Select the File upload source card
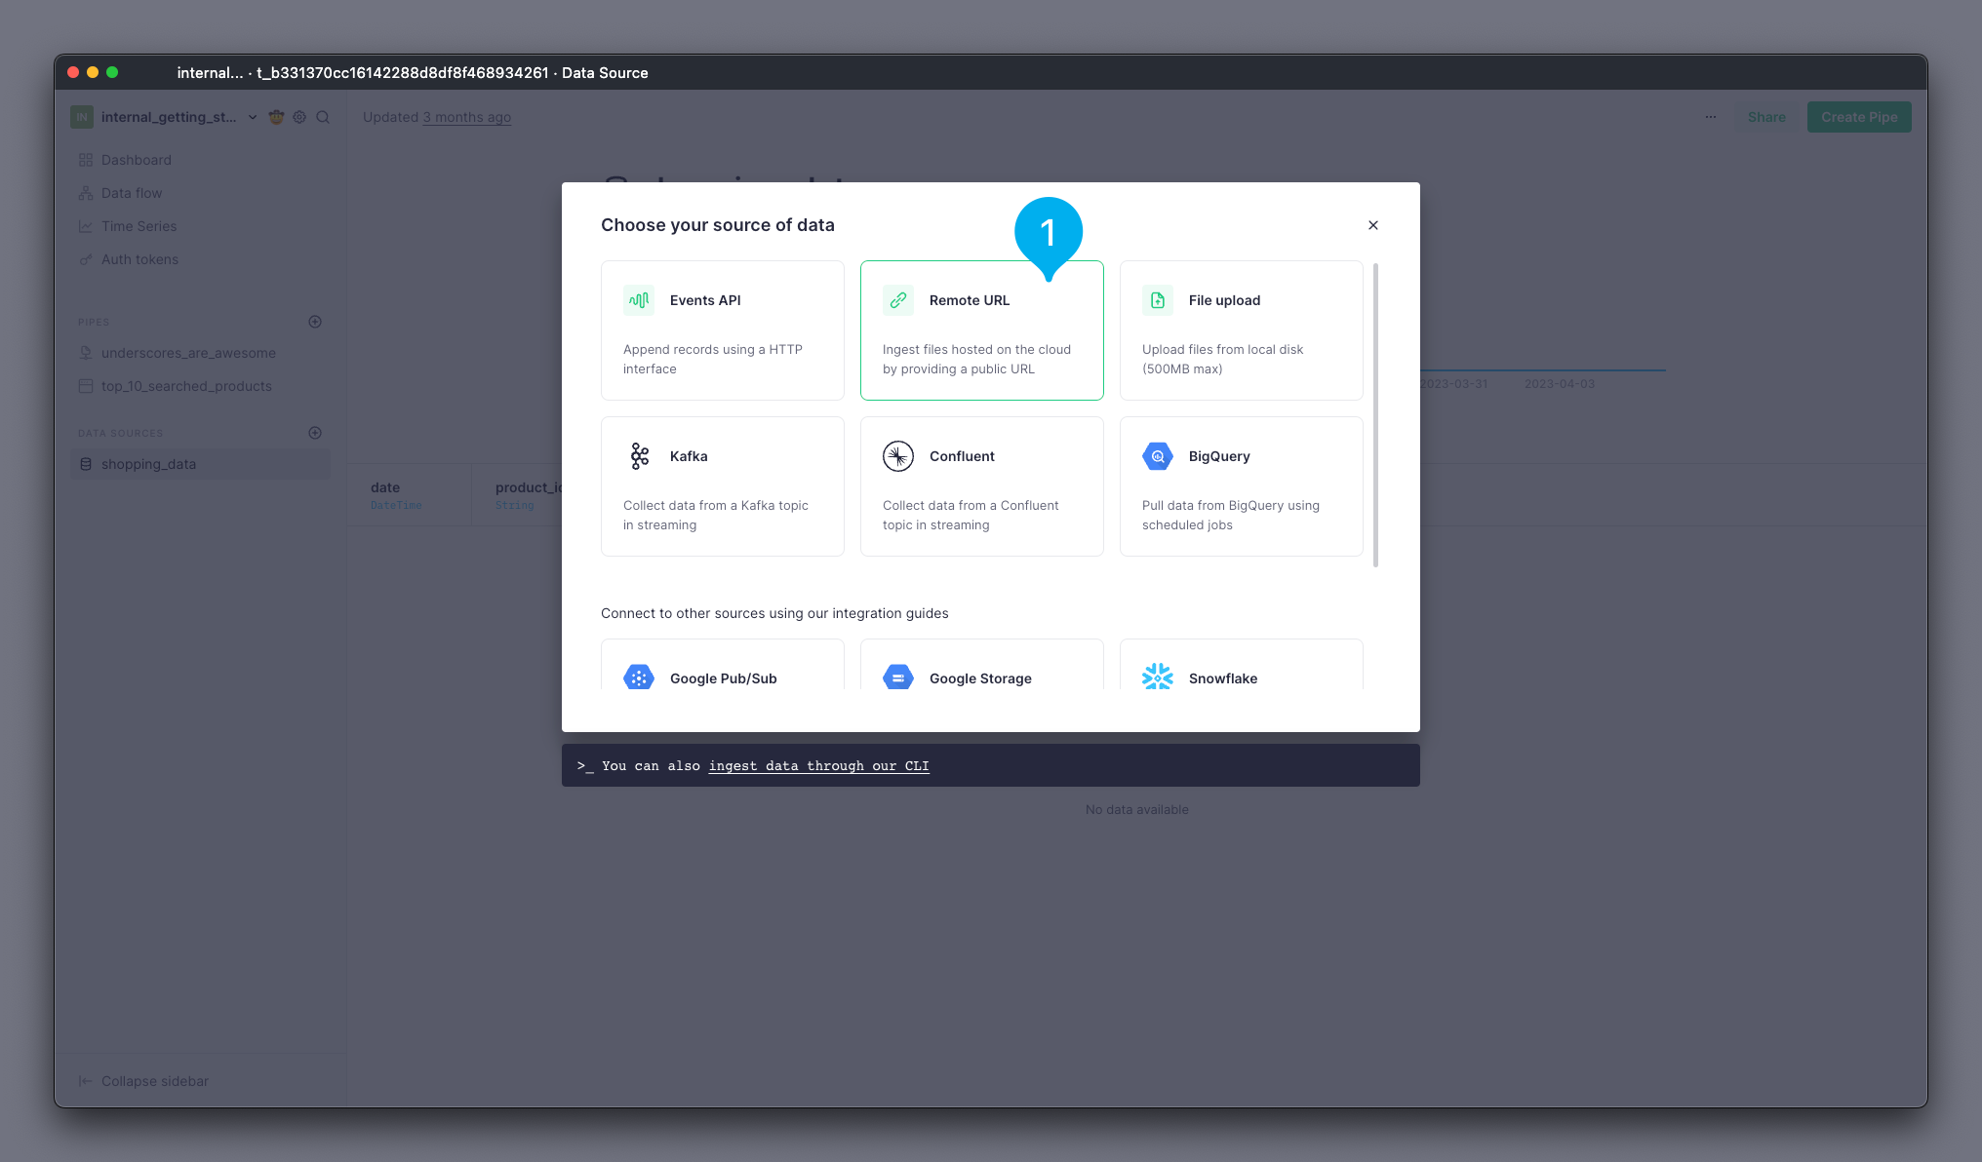This screenshot has width=1982, height=1162. (x=1242, y=330)
